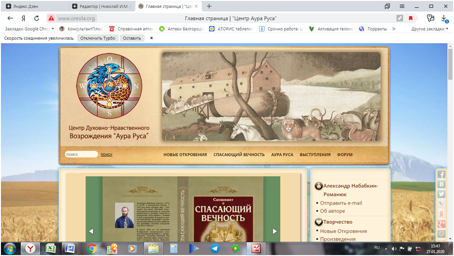This screenshot has height=256, width=454.
Task: Open Срочно работа bookmark
Action: point(281,29)
